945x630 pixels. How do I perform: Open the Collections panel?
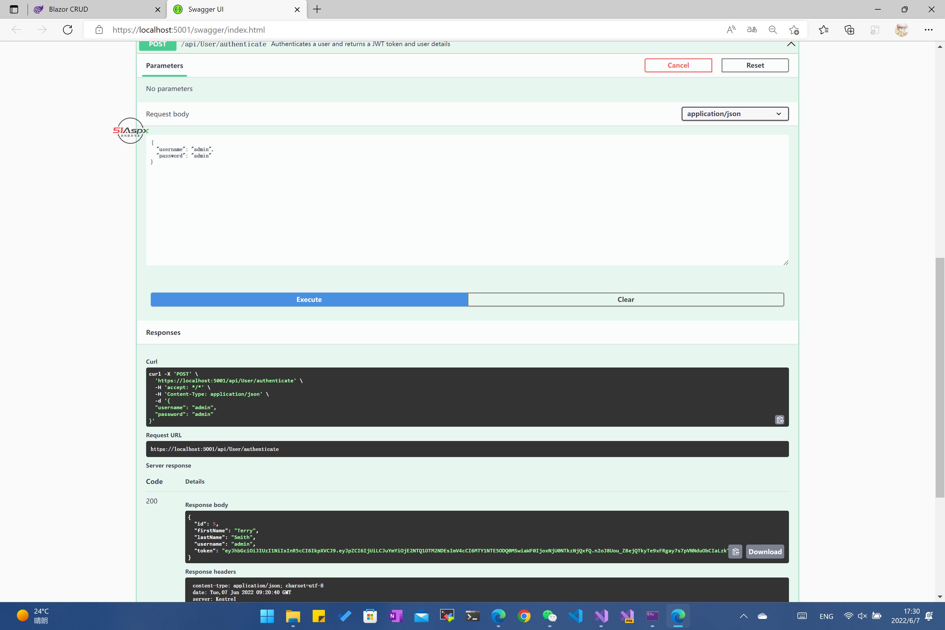pyautogui.click(x=849, y=30)
